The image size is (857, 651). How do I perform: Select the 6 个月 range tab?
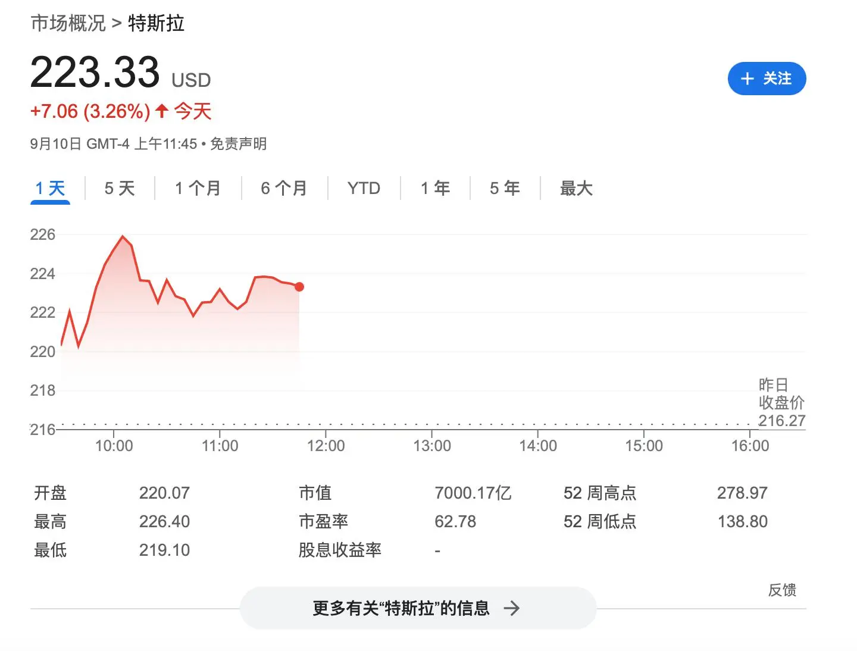click(x=284, y=189)
